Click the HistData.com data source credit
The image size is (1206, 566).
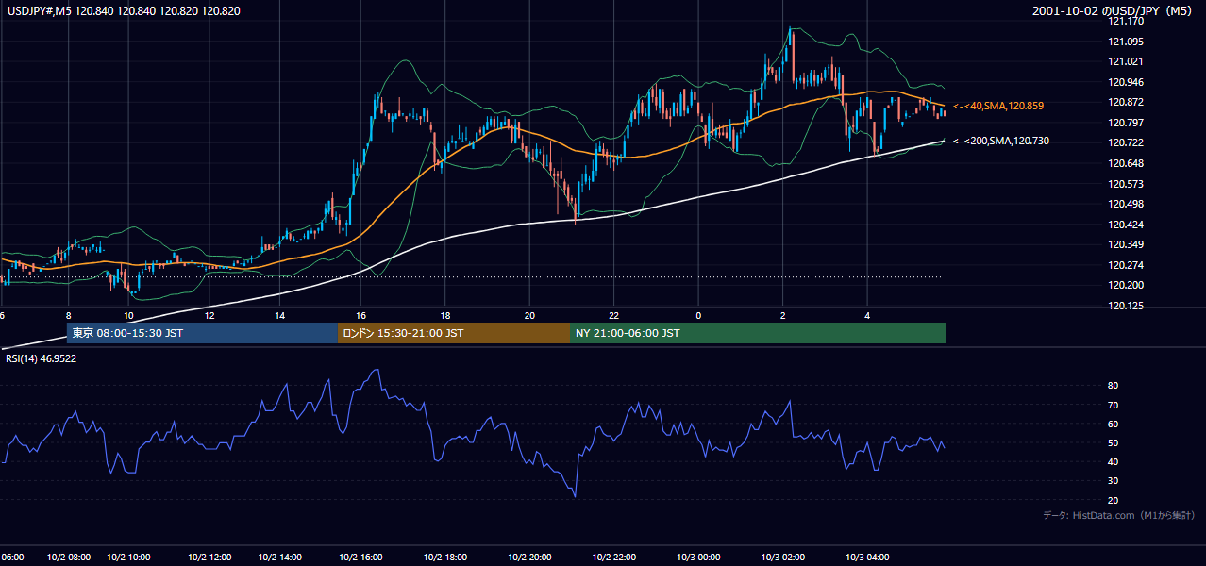point(1119,515)
